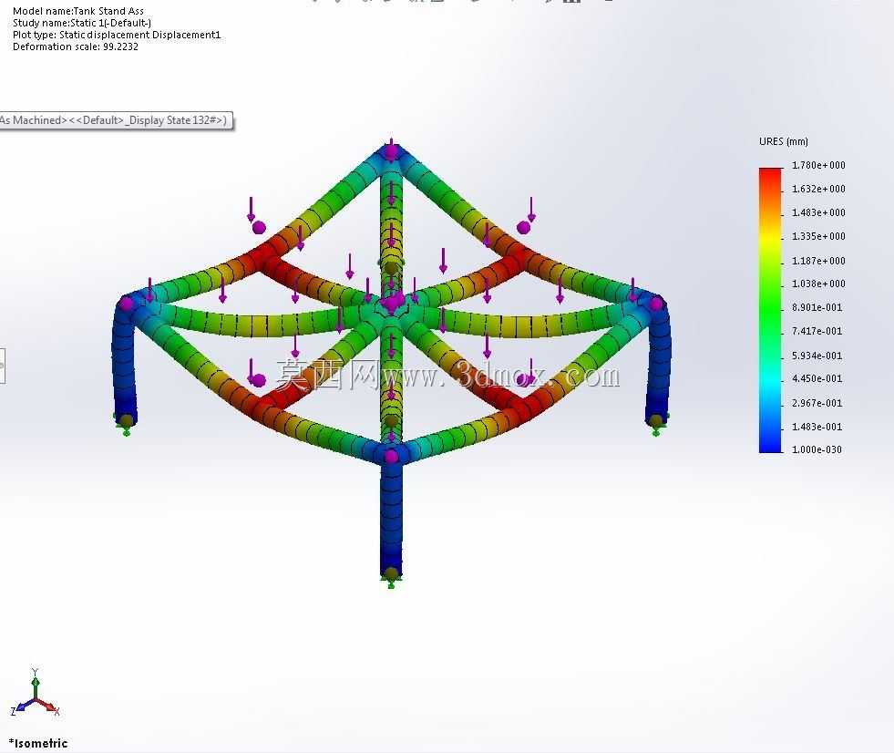Select the 1.187e+000 legend value

pyautogui.click(x=818, y=261)
